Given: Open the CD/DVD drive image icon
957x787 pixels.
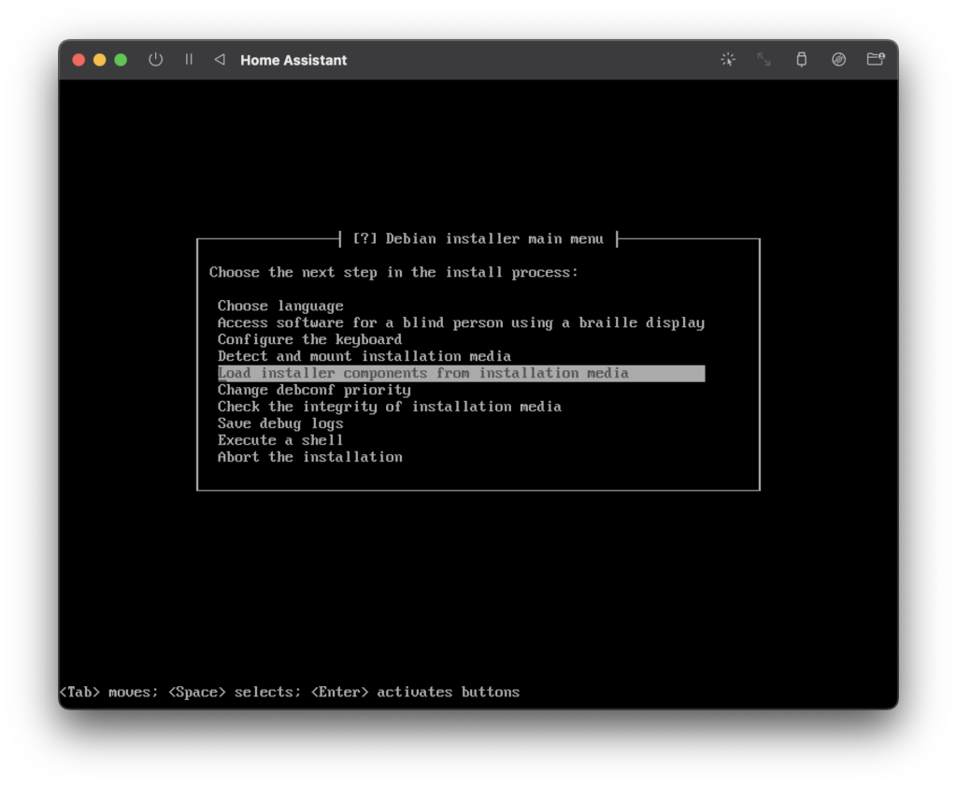Looking at the screenshot, I should [838, 59].
